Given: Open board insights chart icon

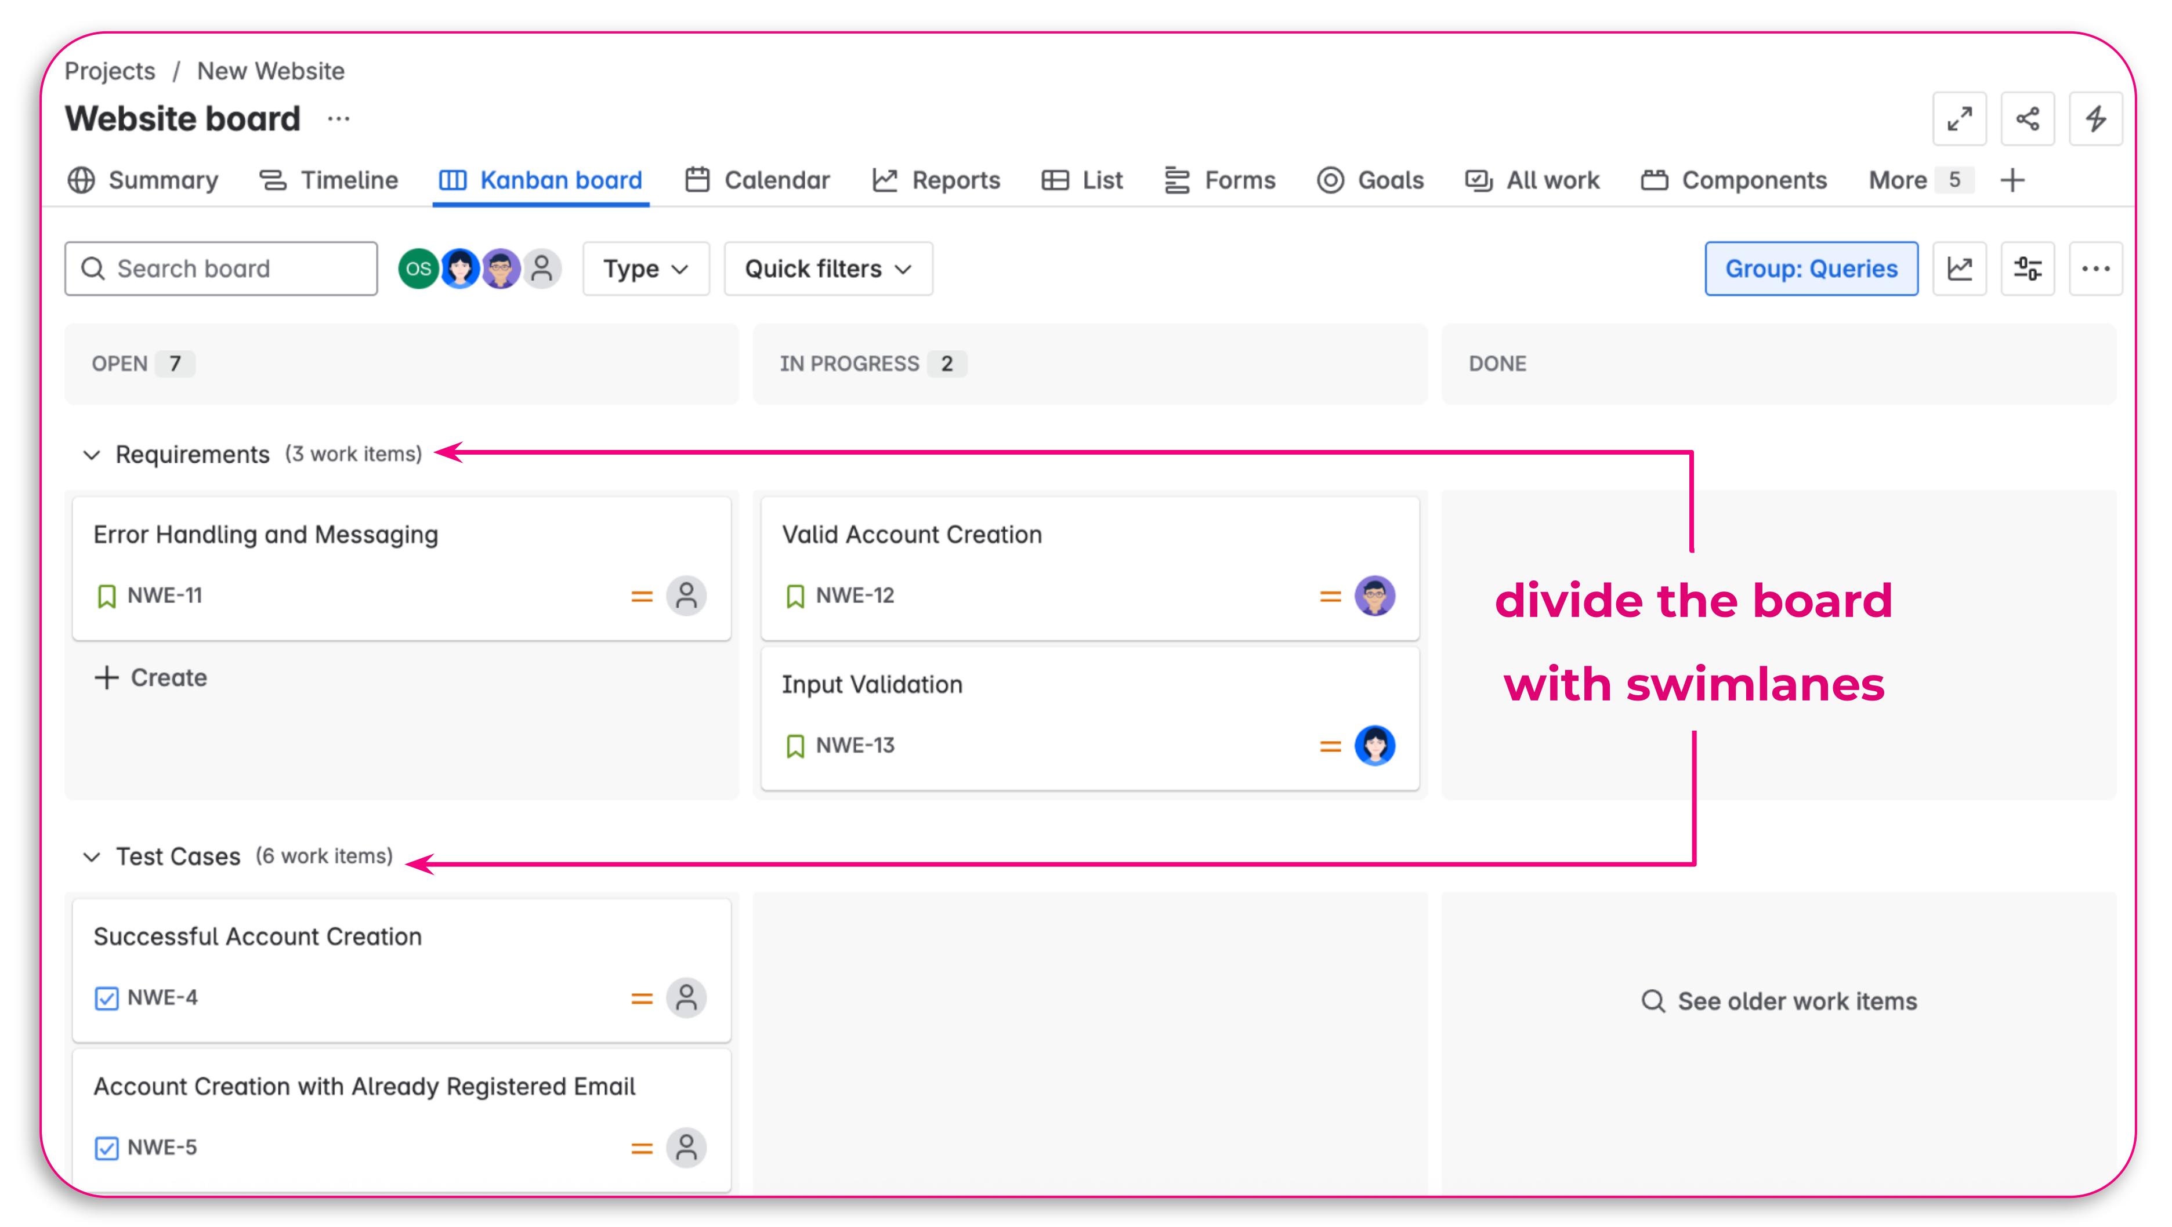Looking at the screenshot, I should click(1960, 268).
